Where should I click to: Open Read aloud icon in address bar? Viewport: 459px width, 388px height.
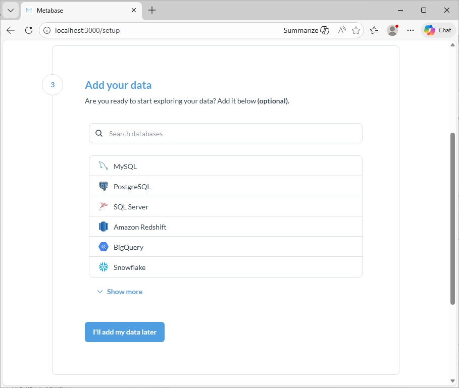pyautogui.click(x=342, y=30)
